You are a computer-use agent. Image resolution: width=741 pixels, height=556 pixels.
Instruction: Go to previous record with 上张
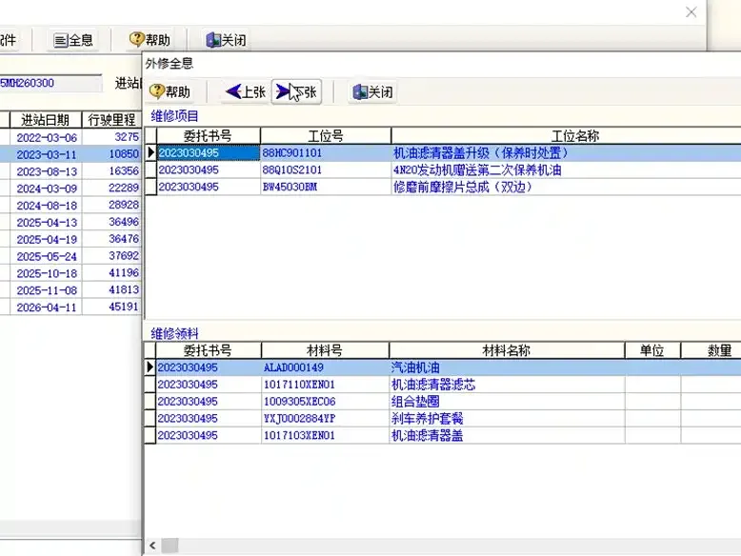pos(246,91)
